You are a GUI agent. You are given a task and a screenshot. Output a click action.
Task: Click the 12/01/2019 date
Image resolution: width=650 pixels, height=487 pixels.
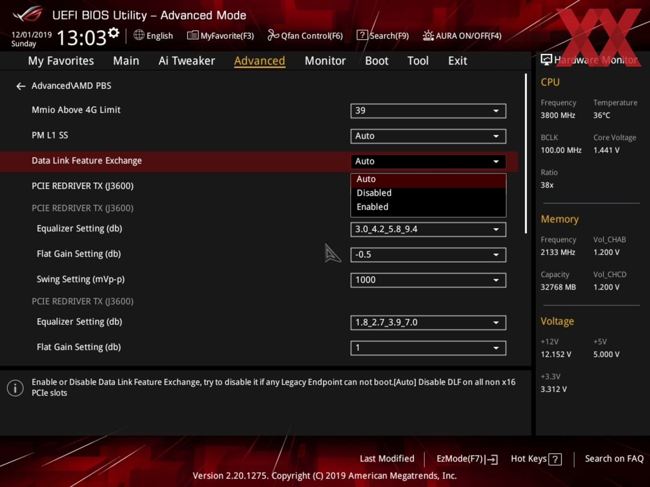pyautogui.click(x=32, y=35)
